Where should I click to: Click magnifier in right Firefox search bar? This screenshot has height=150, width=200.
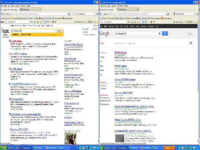coord(194,14)
